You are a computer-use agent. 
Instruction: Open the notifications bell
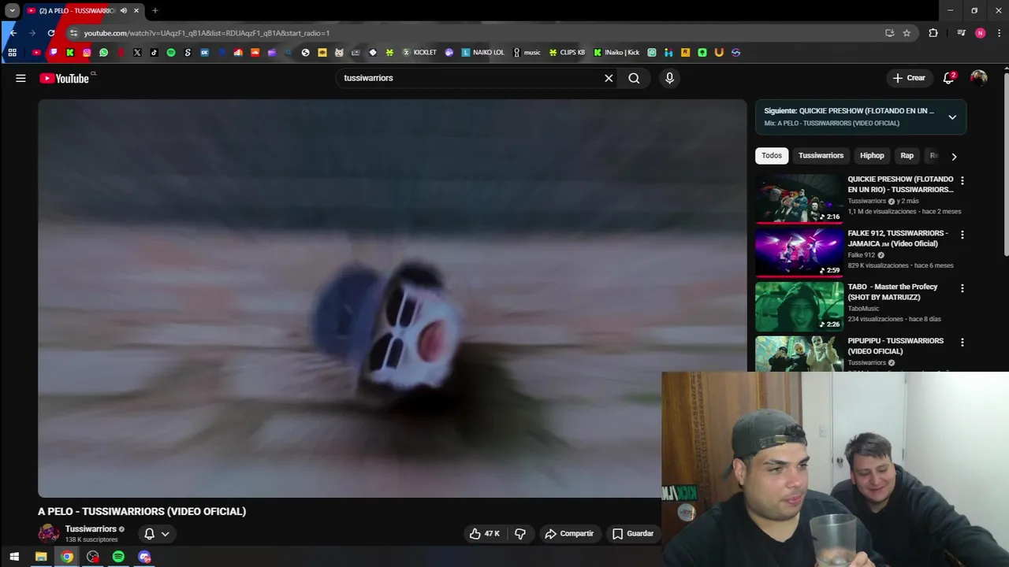(x=949, y=78)
